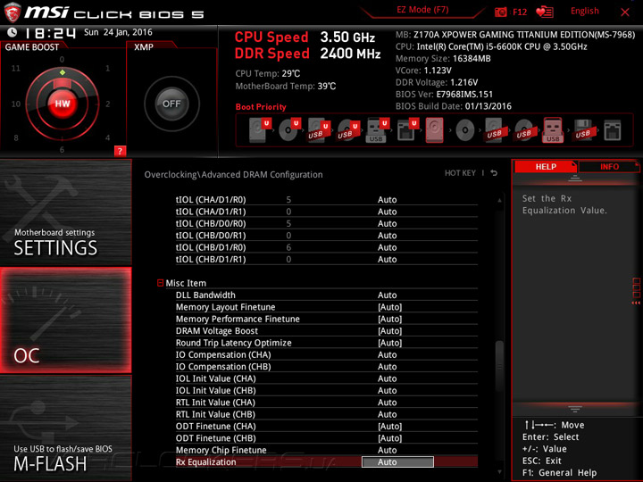Select the RTL Init Value (CHB) setting
643x482 pixels.
coord(327,414)
